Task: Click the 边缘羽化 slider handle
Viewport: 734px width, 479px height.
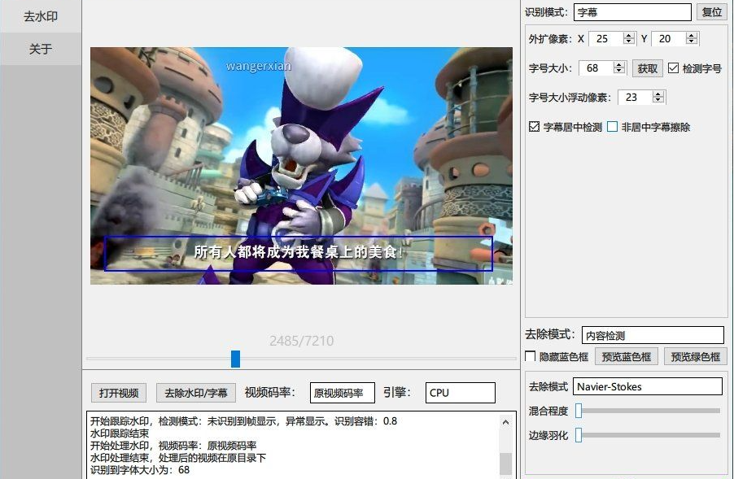Action: click(x=579, y=435)
